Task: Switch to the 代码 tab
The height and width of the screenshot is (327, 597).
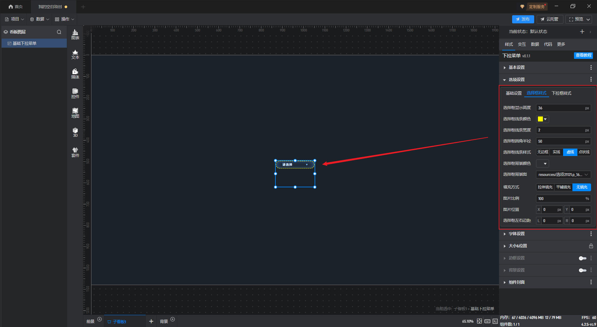Action: [x=548, y=44]
